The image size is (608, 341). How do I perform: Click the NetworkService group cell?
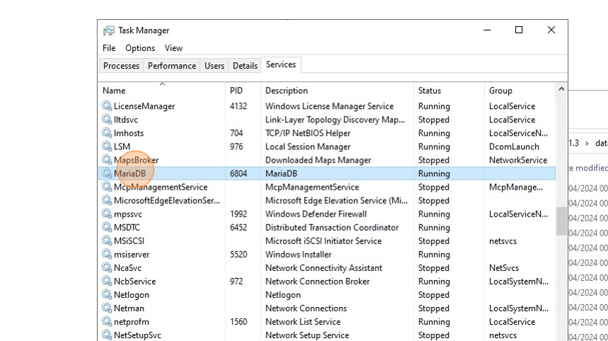(518, 160)
